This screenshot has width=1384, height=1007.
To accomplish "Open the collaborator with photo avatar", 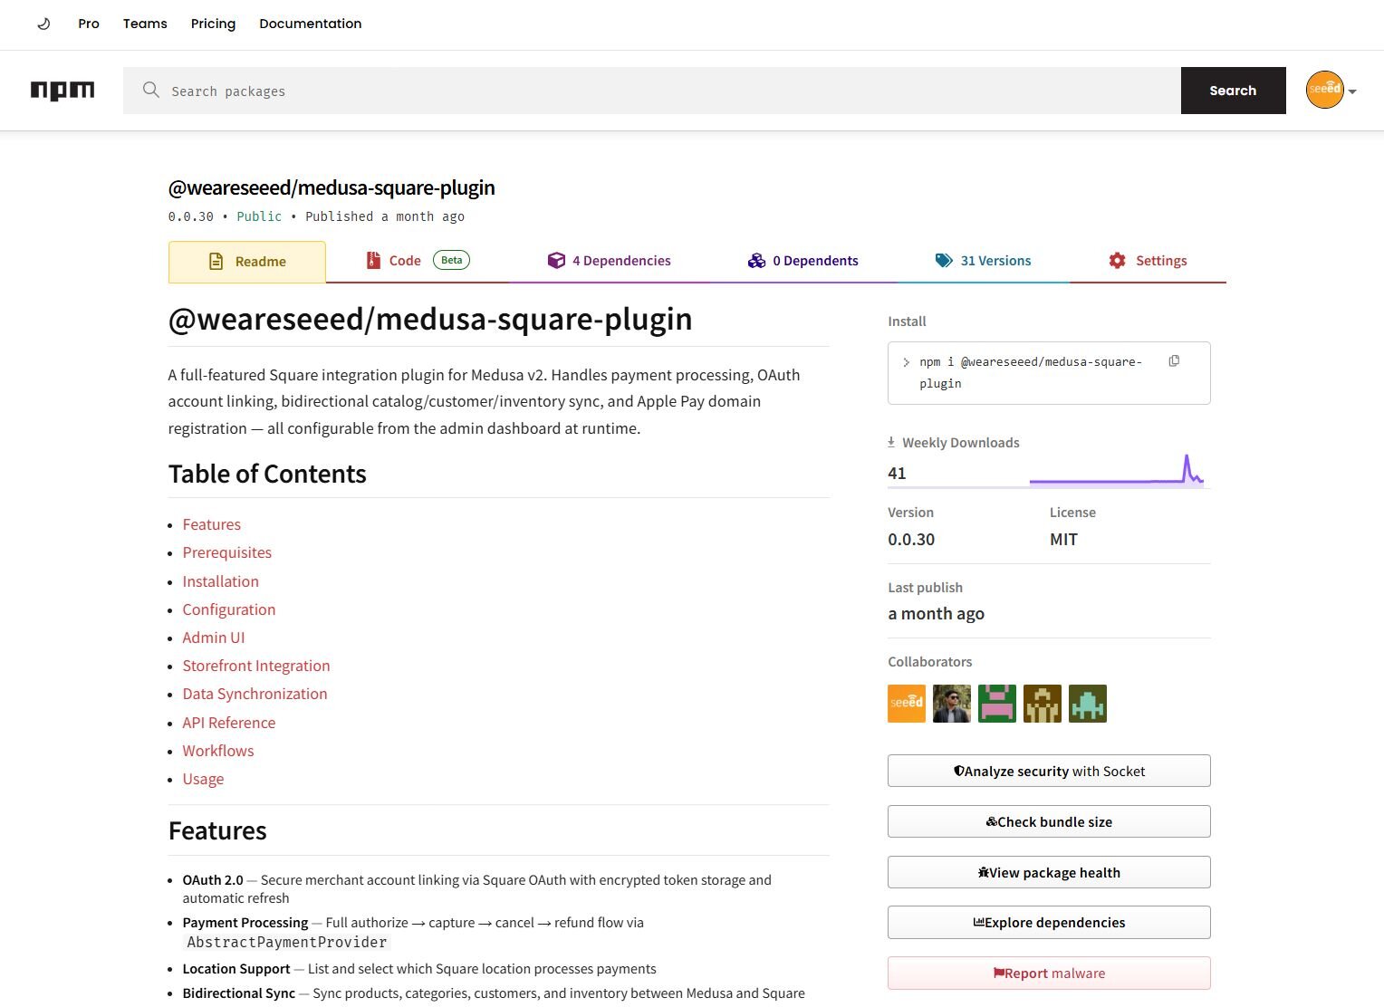I will click(952, 704).
